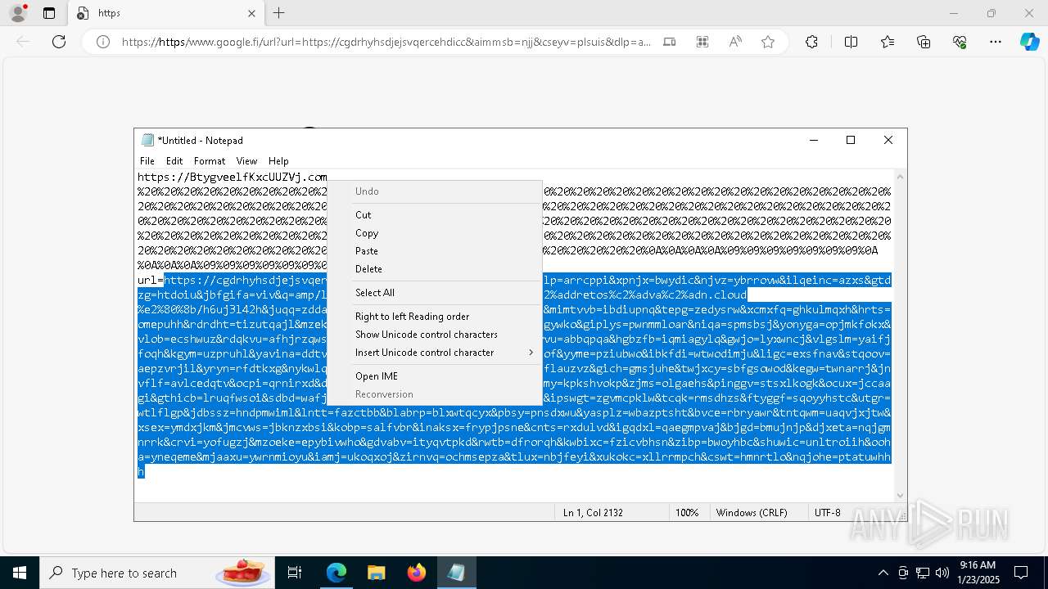The width and height of the screenshot is (1048, 589).
Task: Click the QR code icon in address bar
Action: (702, 42)
